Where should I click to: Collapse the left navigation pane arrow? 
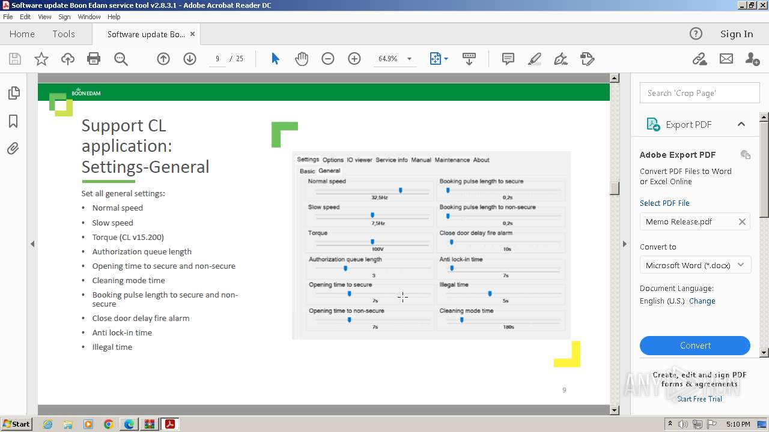(32, 244)
